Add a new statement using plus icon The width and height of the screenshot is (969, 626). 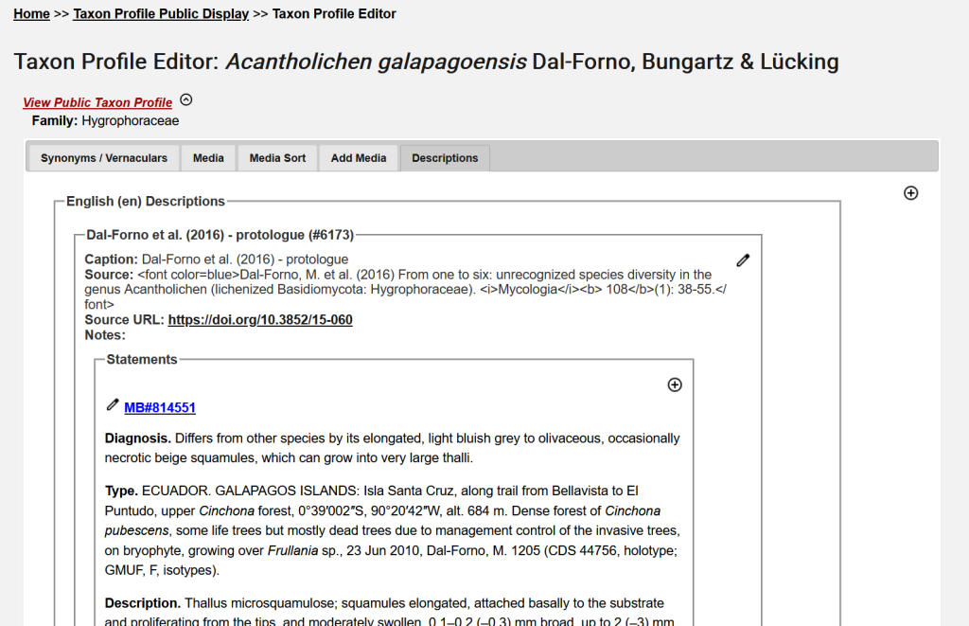(x=675, y=385)
